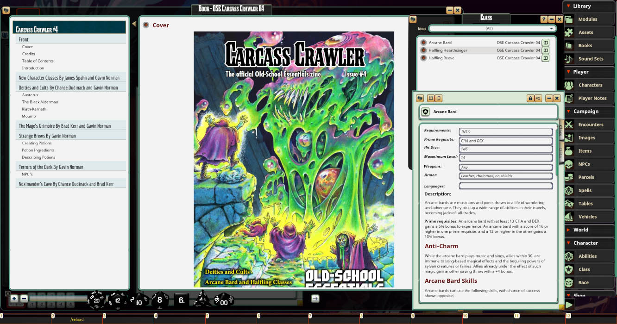617x324 pixels.
Task: Click the help button on the Class window
Action: click(x=544, y=19)
